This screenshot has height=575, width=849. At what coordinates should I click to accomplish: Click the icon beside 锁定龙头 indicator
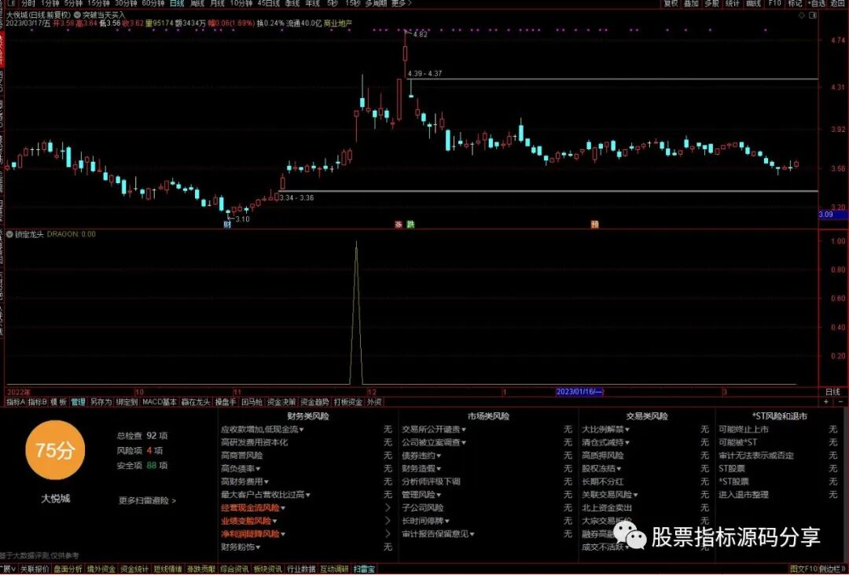(9, 234)
